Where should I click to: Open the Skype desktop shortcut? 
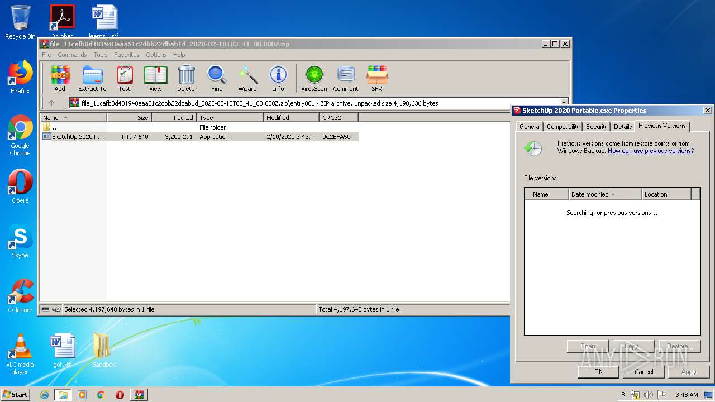pos(20,241)
